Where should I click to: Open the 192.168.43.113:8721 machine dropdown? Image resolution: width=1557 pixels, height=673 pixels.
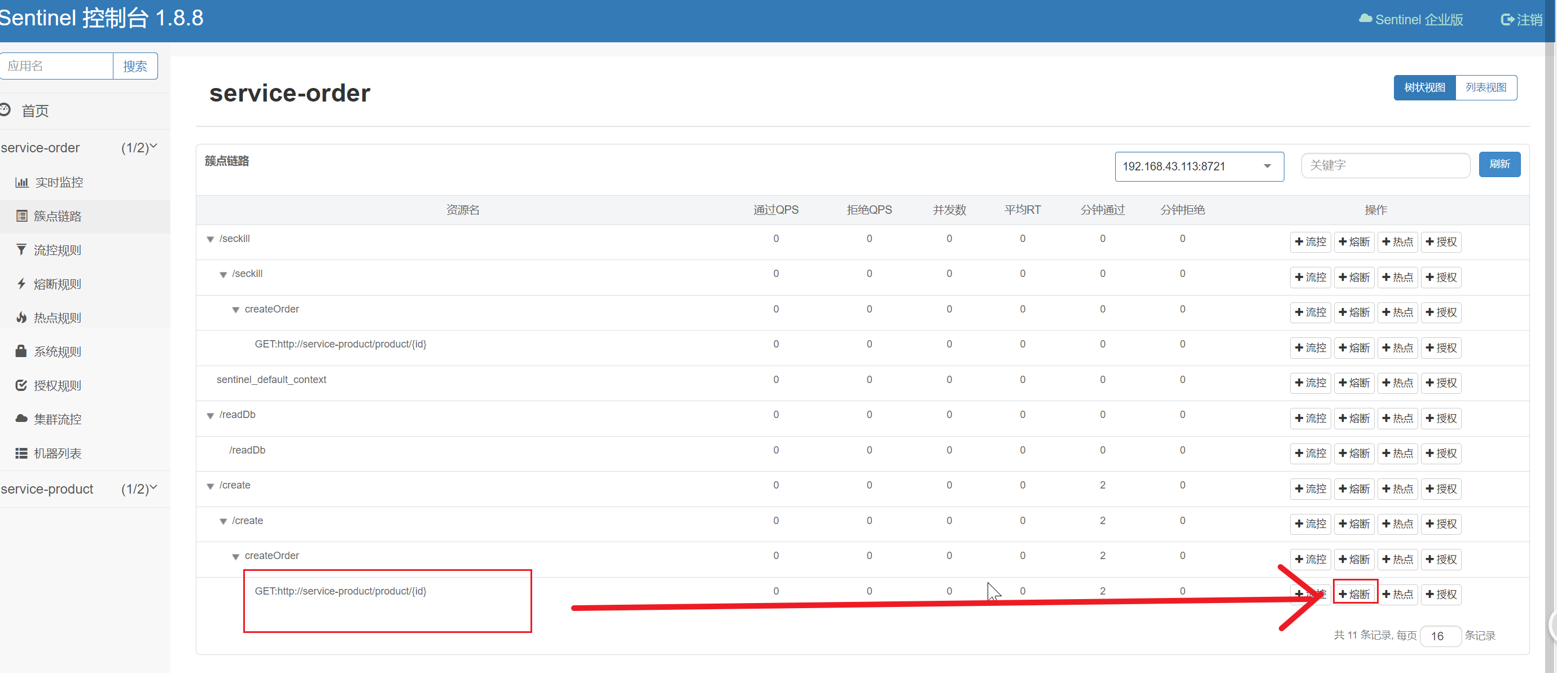click(1199, 166)
